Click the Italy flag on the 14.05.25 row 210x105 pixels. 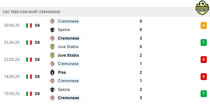tap(29, 77)
